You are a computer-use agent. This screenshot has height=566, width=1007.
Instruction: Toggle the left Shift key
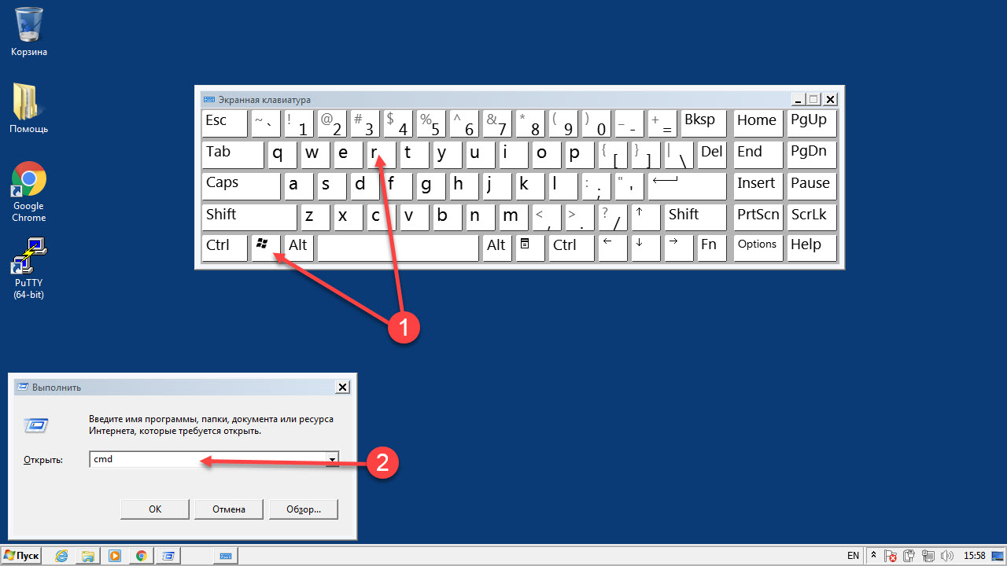click(x=249, y=216)
